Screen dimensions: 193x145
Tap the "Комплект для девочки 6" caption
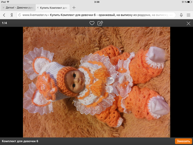(20, 141)
